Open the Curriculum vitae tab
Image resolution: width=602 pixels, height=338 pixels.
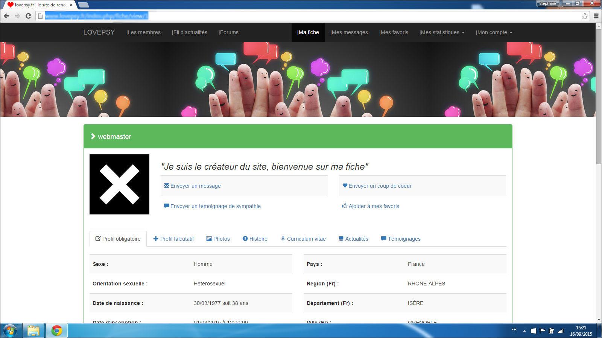[x=303, y=239]
